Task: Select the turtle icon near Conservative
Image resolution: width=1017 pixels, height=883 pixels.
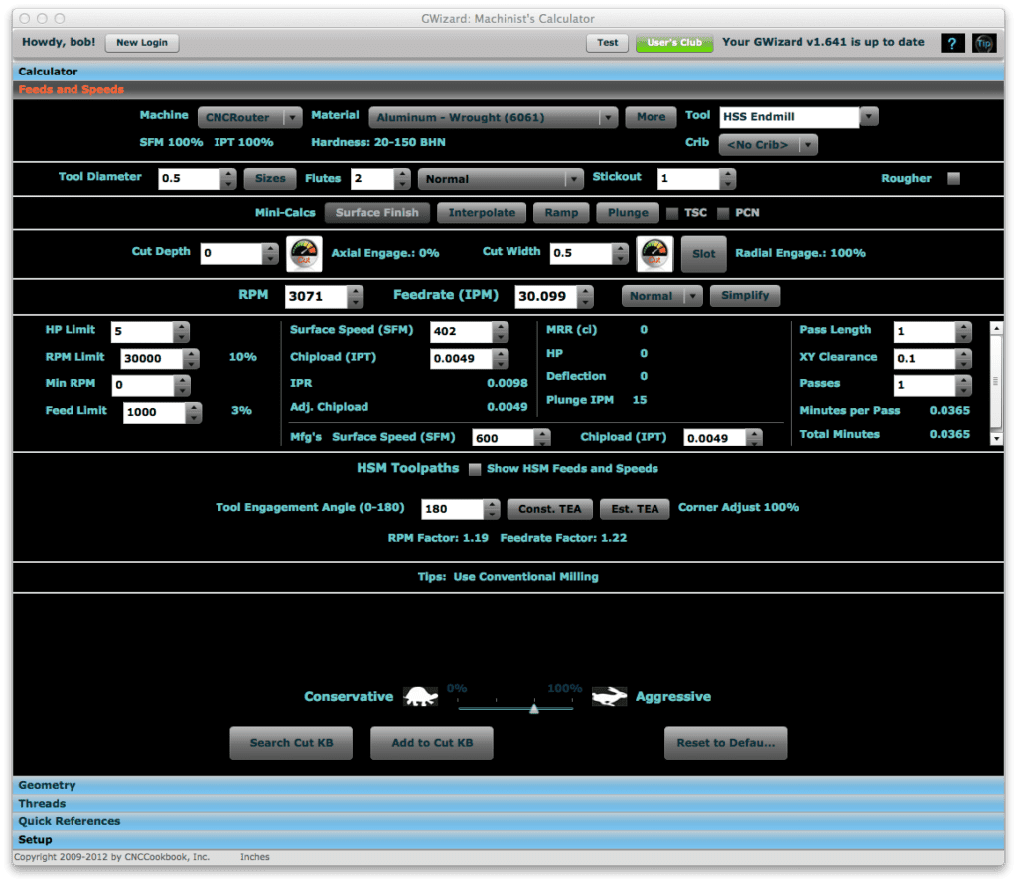Action: click(421, 696)
